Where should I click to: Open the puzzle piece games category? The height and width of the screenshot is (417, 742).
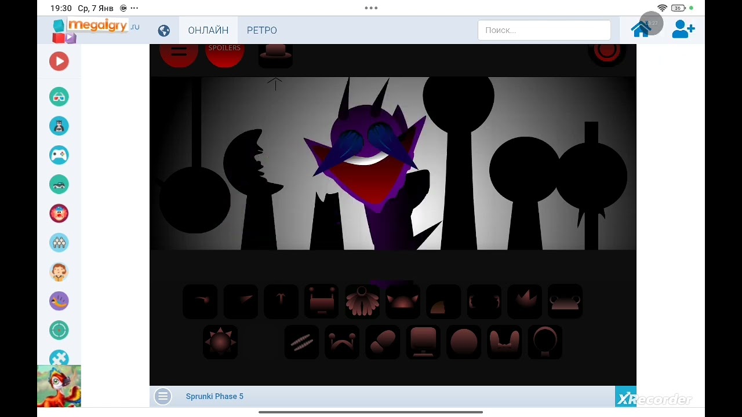coord(59,357)
